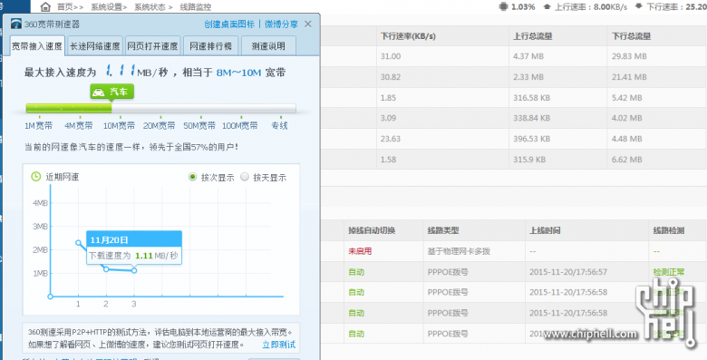Click chart data point above test 1

click(79, 243)
